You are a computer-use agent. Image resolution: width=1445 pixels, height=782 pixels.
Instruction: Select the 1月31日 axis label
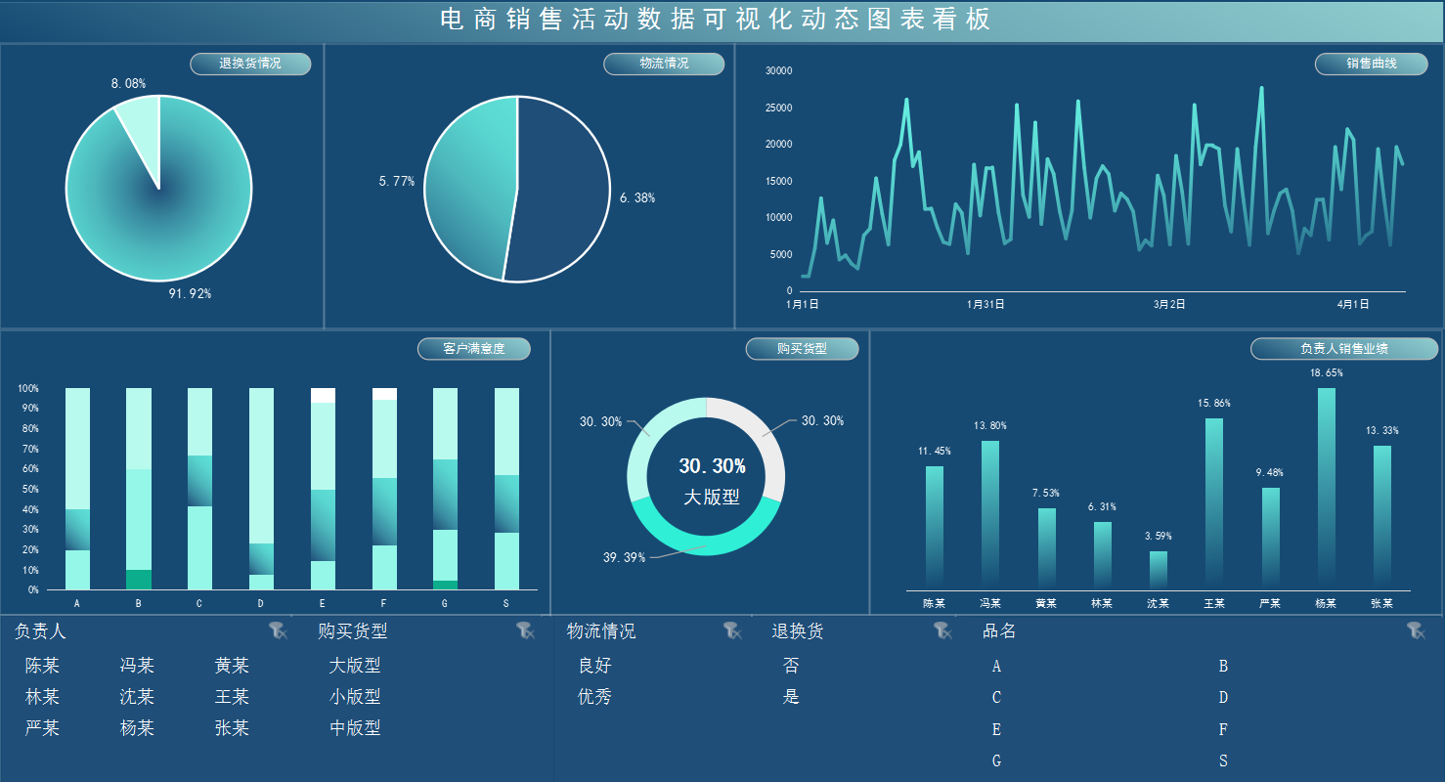click(985, 305)
